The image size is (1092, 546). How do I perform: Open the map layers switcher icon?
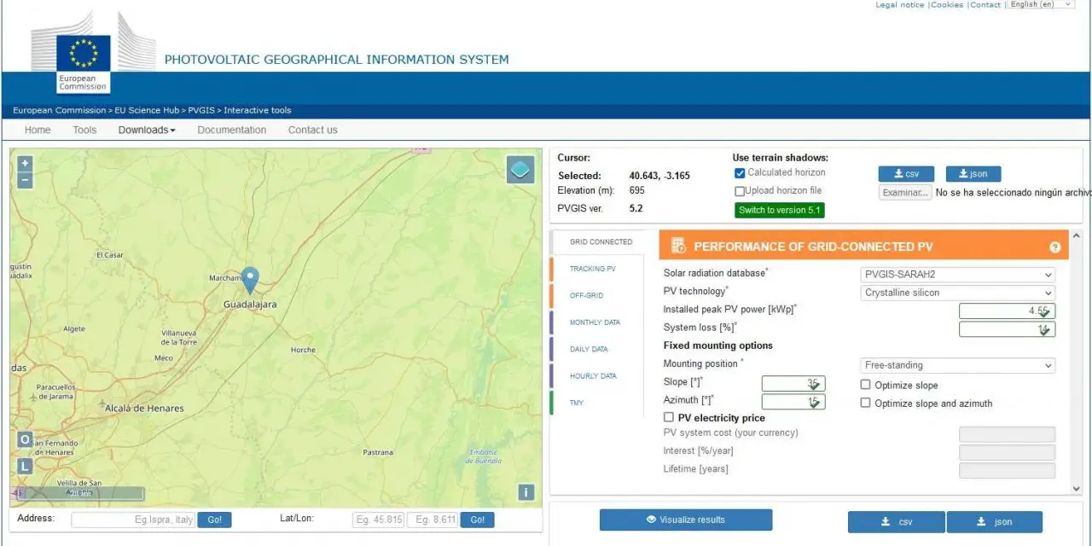[520, 169]
